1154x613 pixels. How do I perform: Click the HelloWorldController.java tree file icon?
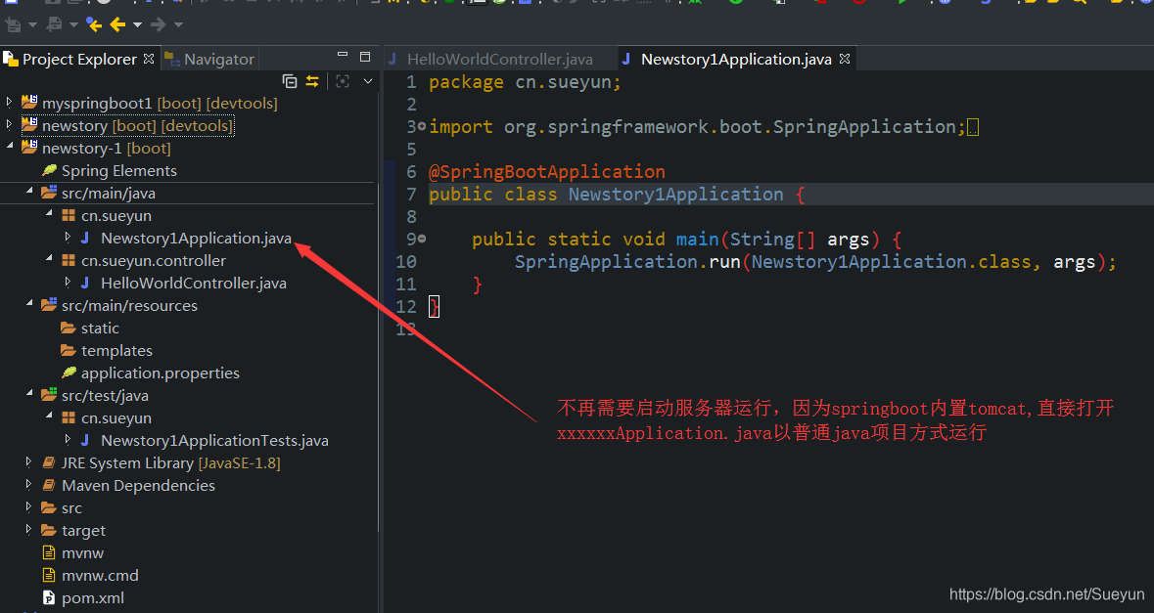pyautogui.click(x=85, y=283)
